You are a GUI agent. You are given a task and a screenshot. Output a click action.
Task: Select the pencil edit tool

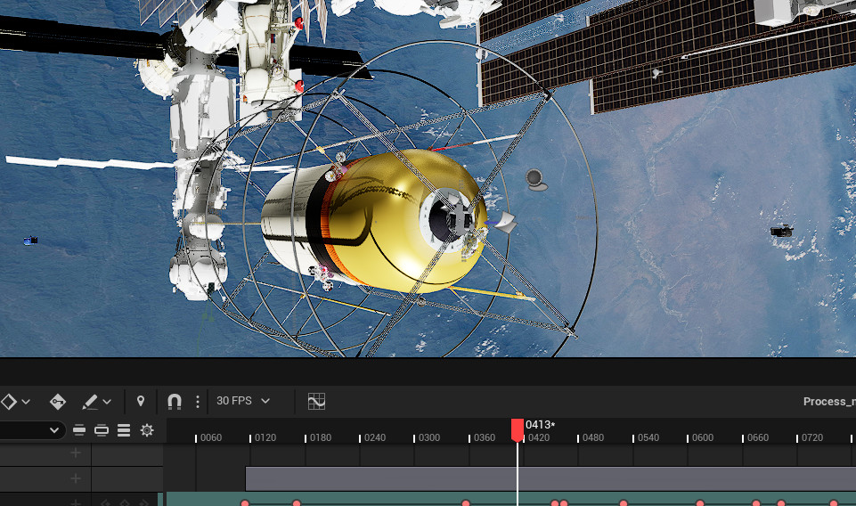90,402
